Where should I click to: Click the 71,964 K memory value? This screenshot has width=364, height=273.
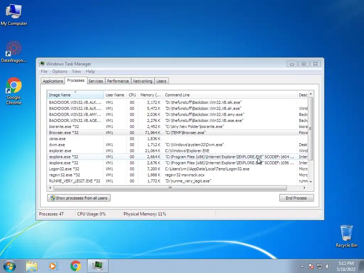click(152, 133)
